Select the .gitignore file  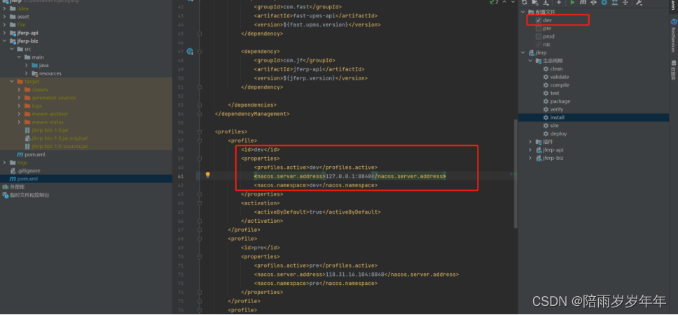(x=29, y=170)
